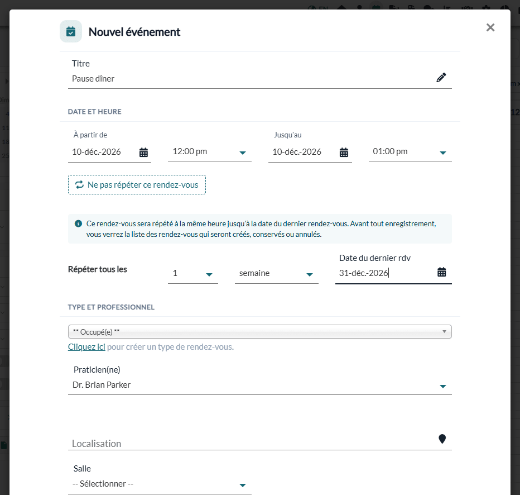Click the Répéter tous les label

click(98, 269)
